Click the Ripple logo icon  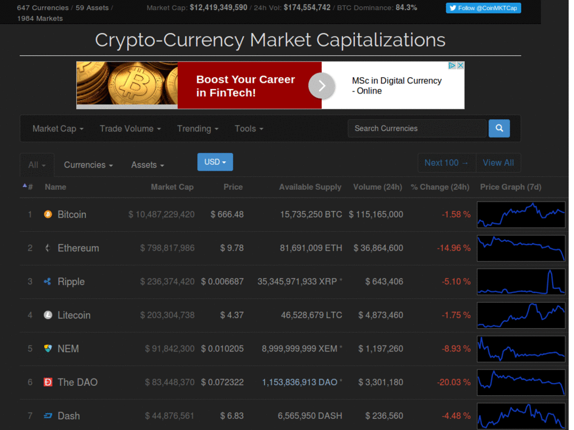[x=48, y=282]
